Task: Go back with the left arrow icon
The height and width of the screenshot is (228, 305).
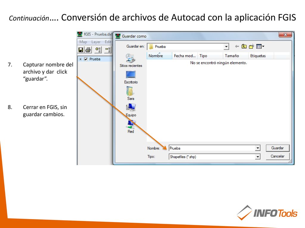Action: tap(237, 46)
